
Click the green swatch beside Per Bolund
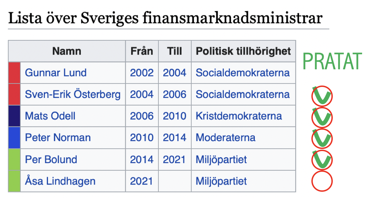[x=14, y=159]
